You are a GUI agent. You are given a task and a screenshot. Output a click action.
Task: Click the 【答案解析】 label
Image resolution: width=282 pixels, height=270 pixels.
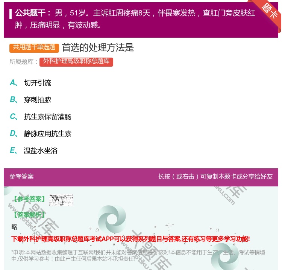(x=29, y=215)
